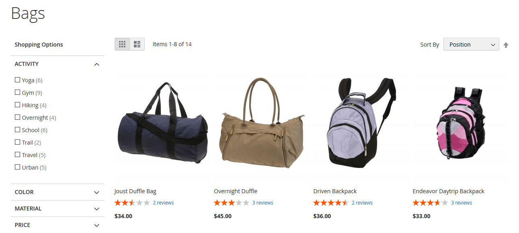View 3 reviews for Overnight Duffle
This screenshot has width=519, height=233.
(x=263, y=203)
